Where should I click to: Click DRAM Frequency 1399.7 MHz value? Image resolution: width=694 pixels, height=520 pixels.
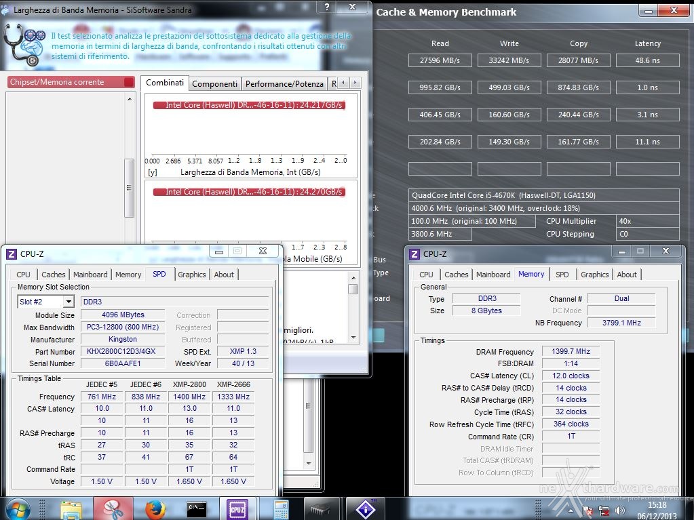[571, 351]
